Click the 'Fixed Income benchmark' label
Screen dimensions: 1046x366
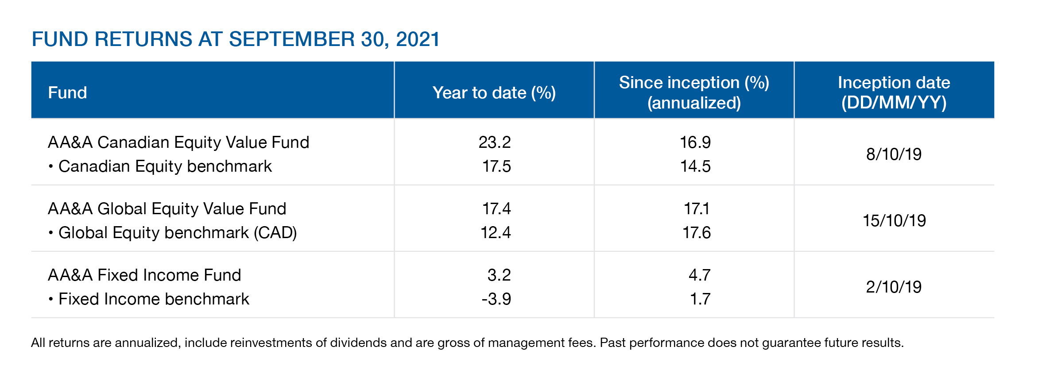pos(154,299)
